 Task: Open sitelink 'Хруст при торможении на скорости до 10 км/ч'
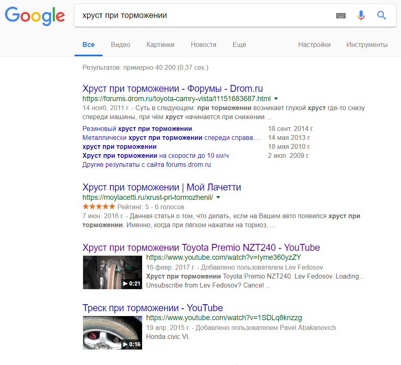156,155
